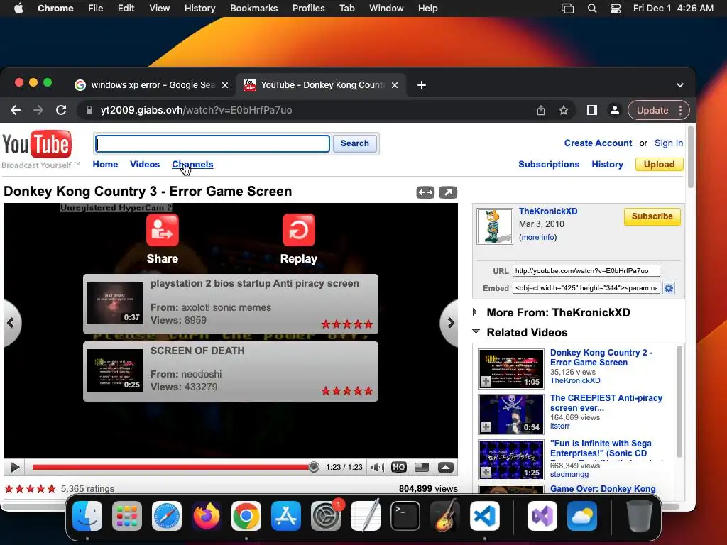727x545 pixels.
Task: Open Visual Studio Code from dock
Action: 484,516
